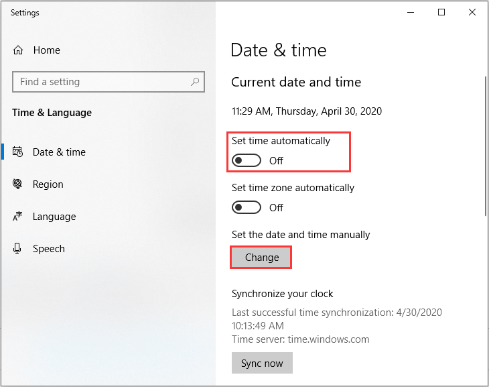Viewport: 489px width, 387px height.
Task: Click the Speech microphone icon
Action: pos(18,249)
